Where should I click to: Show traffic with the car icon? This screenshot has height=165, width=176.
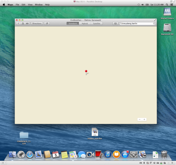point(28,24)
